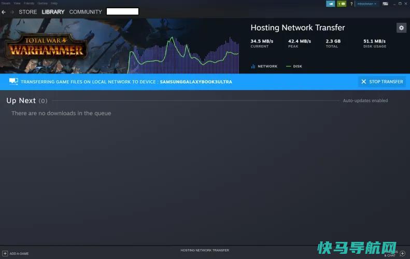The image size is (410, 259).
Task: Open the download settings gear
Action: (401, 27)
